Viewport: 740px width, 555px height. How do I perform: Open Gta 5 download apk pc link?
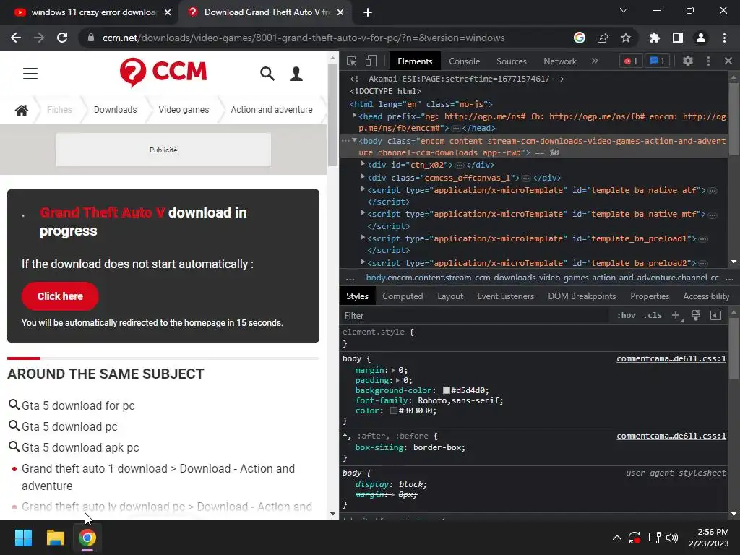coord(80,447)
